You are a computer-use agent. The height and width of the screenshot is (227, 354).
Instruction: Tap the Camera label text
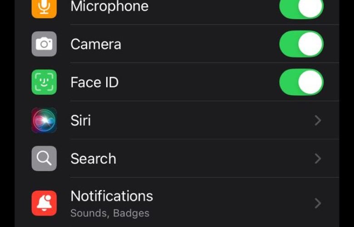click(x=96, y=44)
